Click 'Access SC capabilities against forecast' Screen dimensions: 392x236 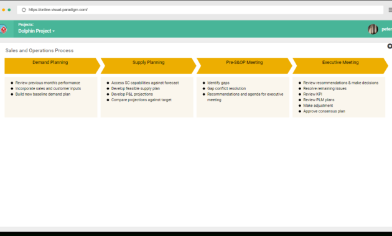[x=145, y=83]
